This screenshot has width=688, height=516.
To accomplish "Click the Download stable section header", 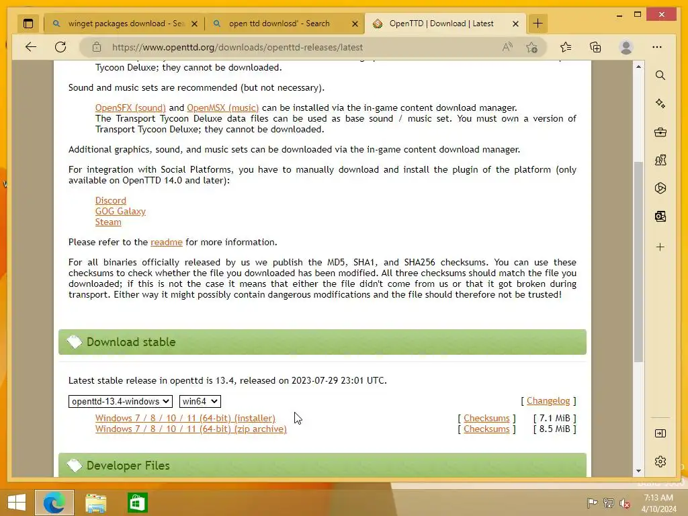I will pyautogui.click(x=322, y=342).
